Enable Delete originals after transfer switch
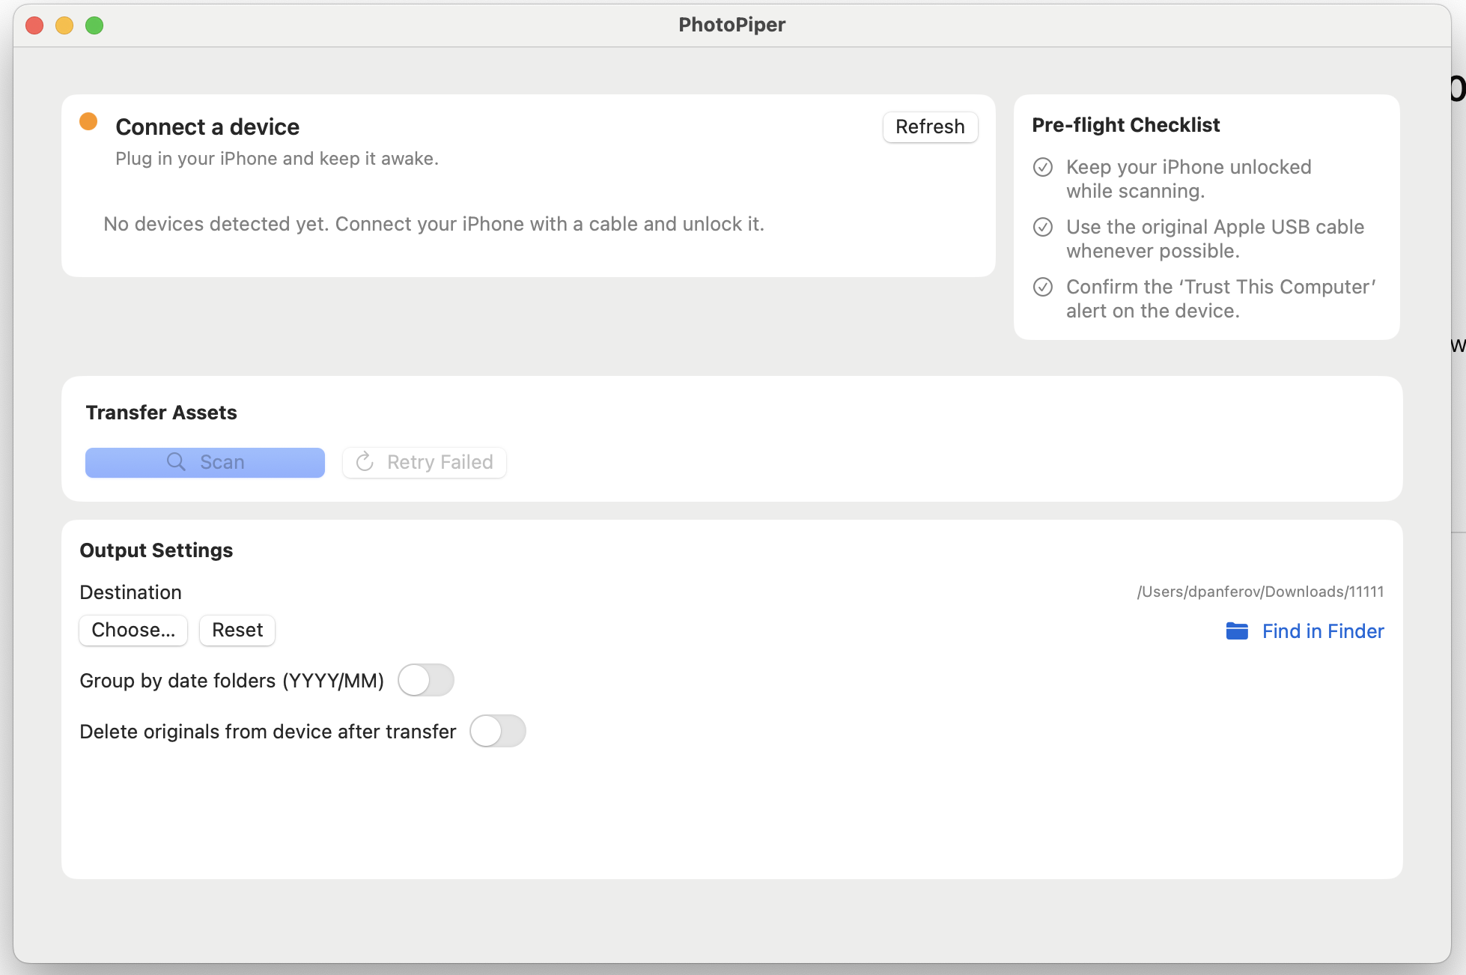The width and height of the screenshot is (1466, 975). [x=499, y=731]
